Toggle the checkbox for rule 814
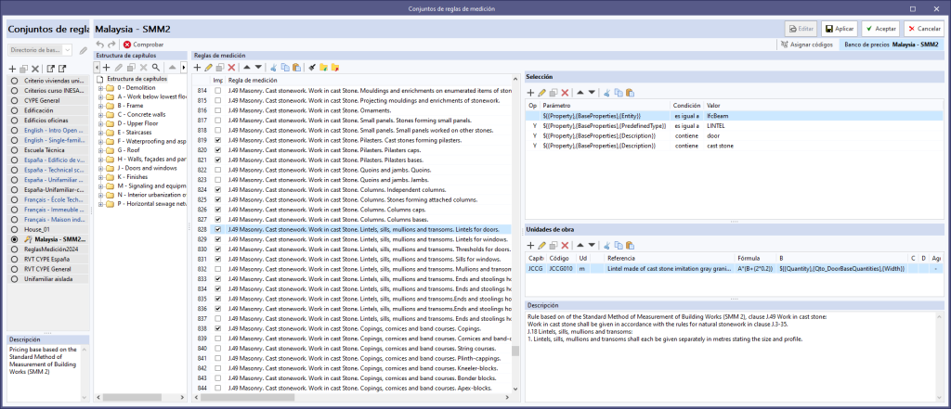The image size is (951, 409). [x=217, y=91]
